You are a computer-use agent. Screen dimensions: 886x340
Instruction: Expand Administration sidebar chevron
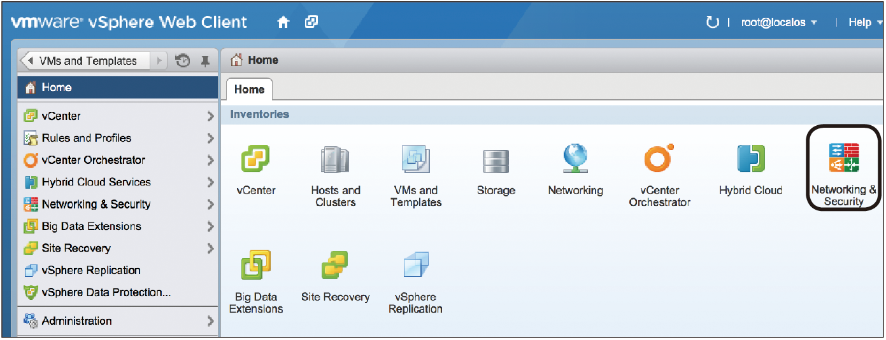click(210, 321)
